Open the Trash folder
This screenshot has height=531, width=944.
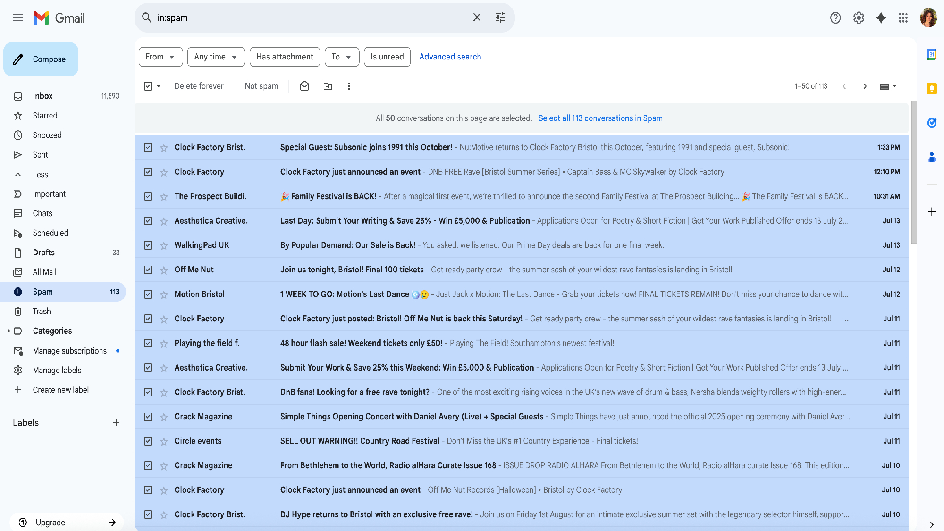[42, 312]
